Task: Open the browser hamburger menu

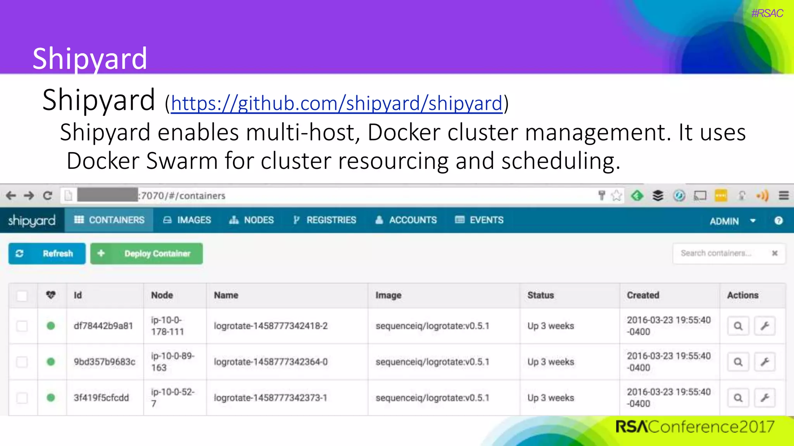Action: coord(784,196)
